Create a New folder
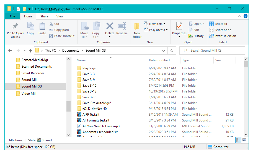 [x=137, y=30]
